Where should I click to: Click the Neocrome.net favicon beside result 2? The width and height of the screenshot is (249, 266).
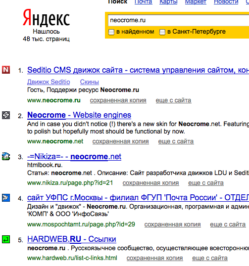(x=6, y=115)
